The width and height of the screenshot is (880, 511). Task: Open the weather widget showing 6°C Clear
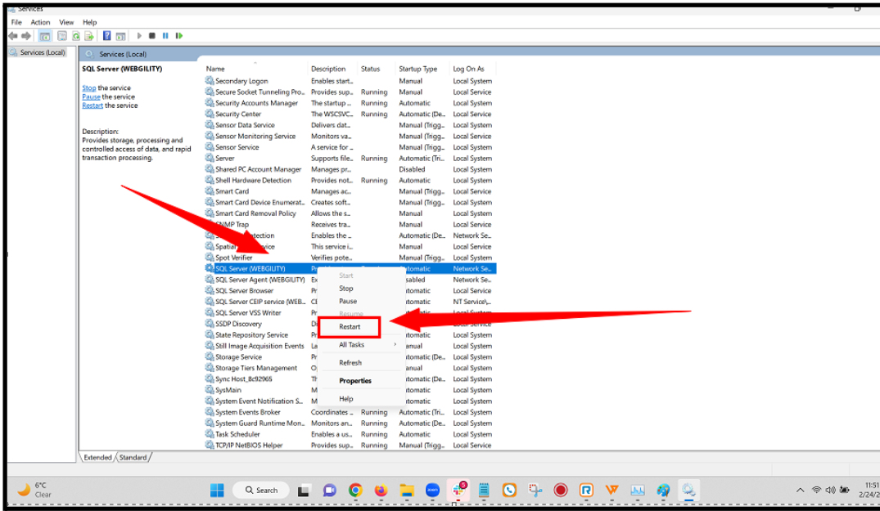(34, 491)
